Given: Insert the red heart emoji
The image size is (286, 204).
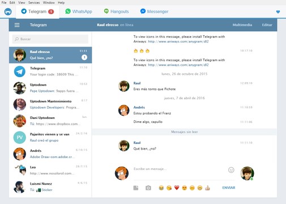Looking at the screenshot, I should coord(177,188).
